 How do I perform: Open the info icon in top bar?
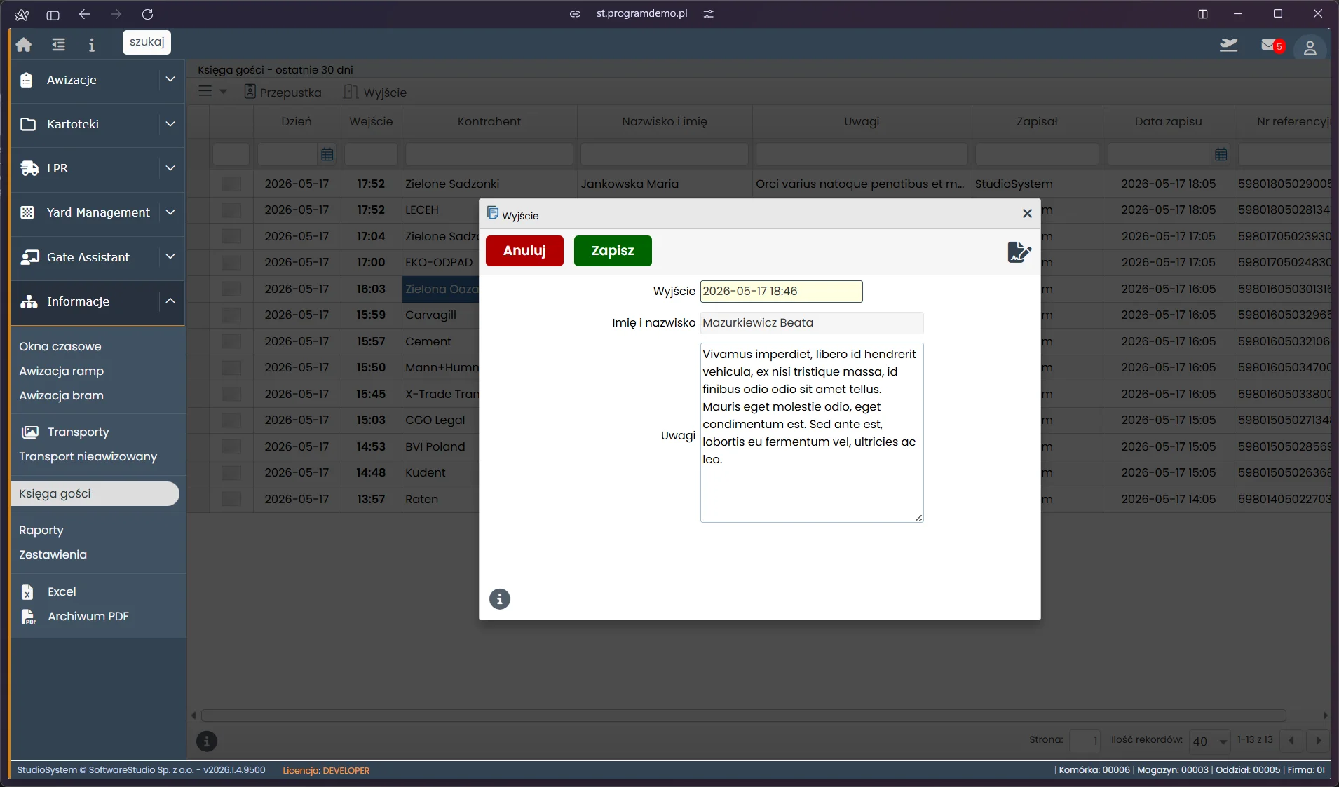point(91,45)
